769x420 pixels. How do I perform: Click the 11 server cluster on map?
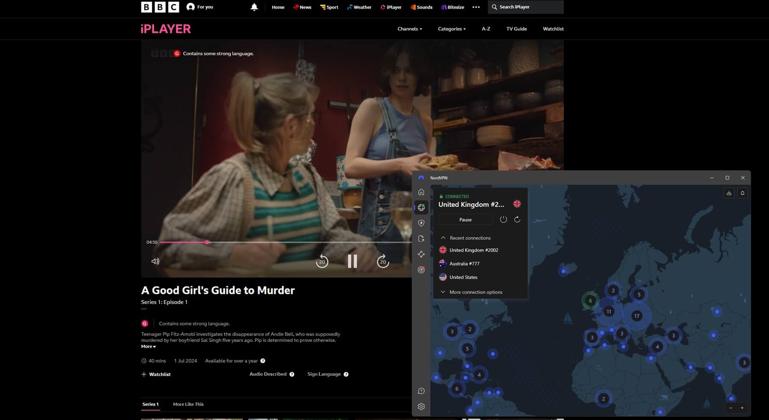(609, 311)
